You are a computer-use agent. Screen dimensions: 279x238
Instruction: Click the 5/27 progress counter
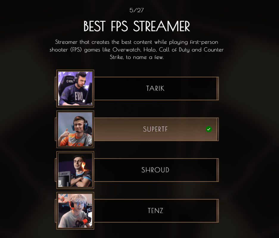tap(136, 10)
